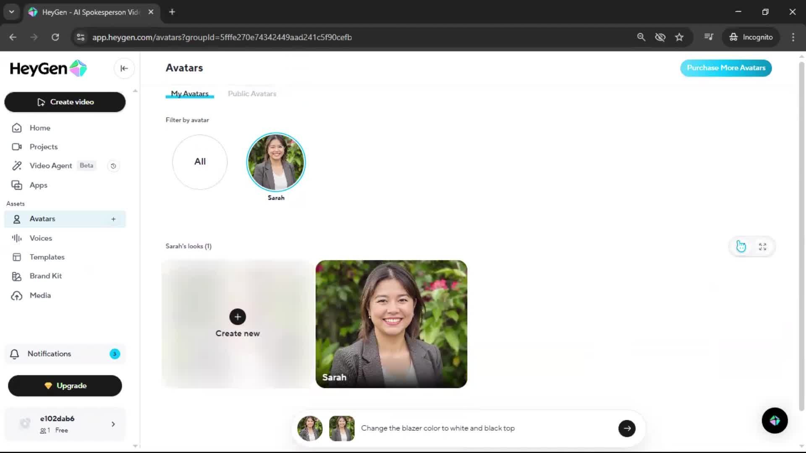Viewport: 806px width, 453px height.
Task: Open the HeyGen assistant floating button
Action: point(775,421)
